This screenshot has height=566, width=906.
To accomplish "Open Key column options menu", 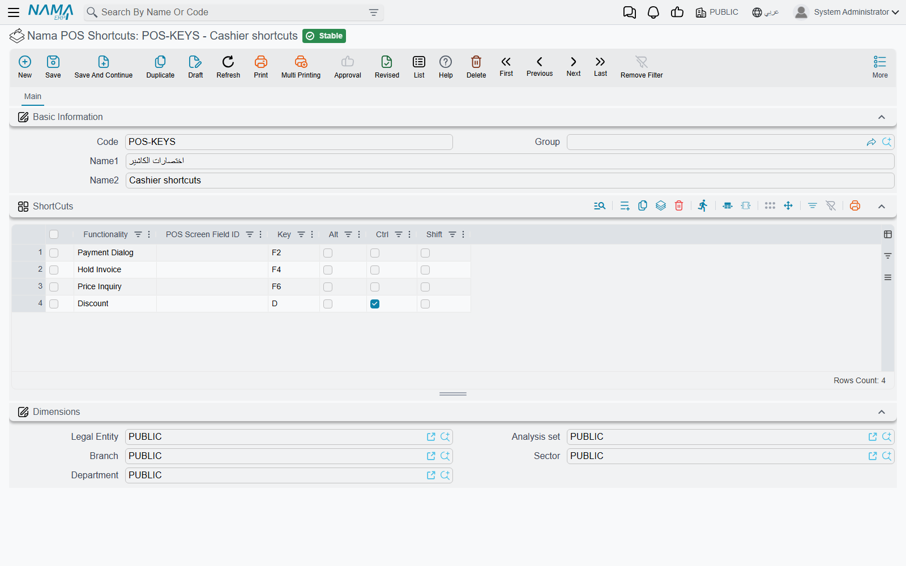I will [312, 234].
